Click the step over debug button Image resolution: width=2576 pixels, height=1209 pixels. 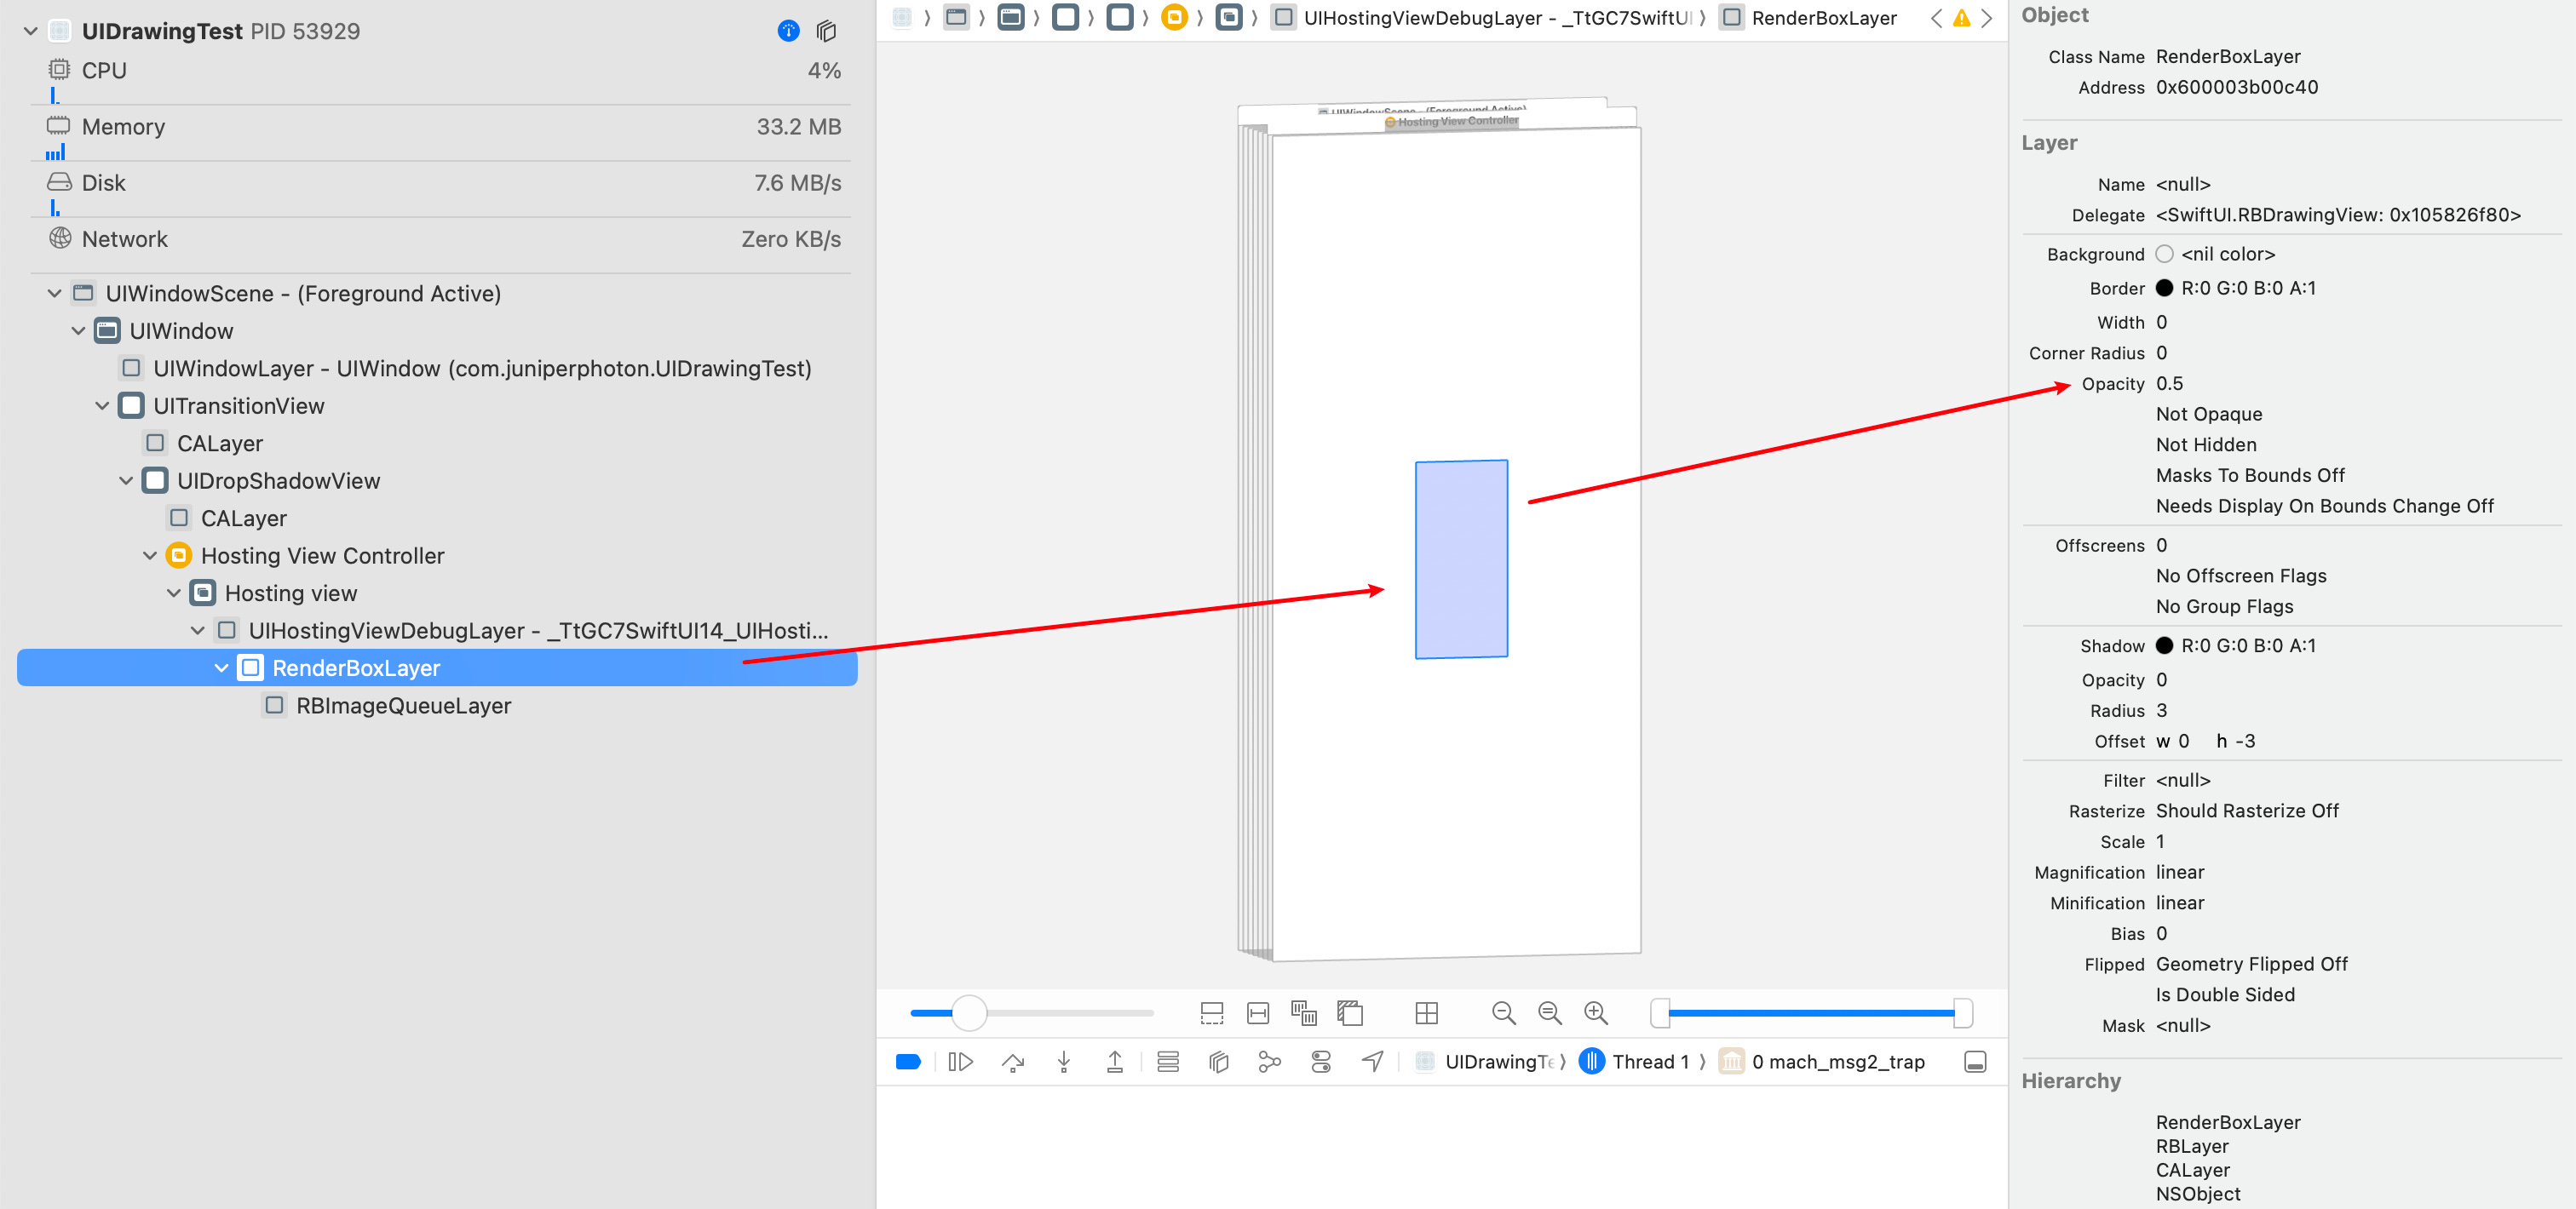1012,1062
